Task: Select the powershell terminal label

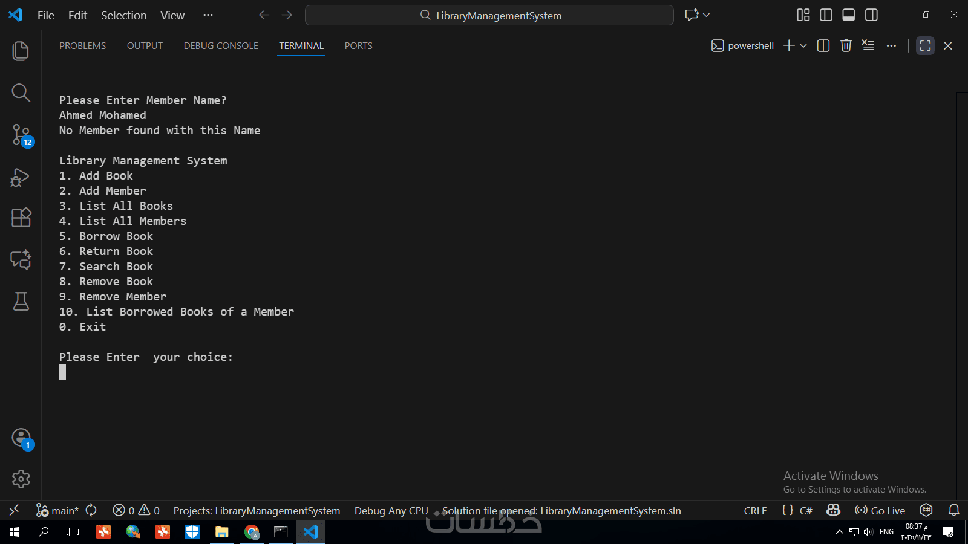Action: coord(743,45)
